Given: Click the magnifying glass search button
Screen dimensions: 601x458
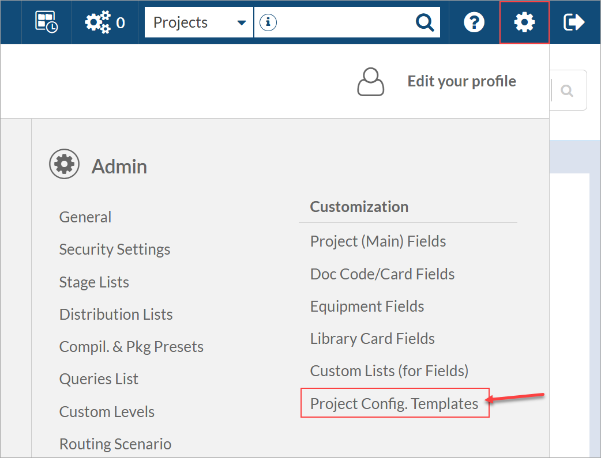Looking at the screenshot, I should pyautogui.click(x=425, y=22).
